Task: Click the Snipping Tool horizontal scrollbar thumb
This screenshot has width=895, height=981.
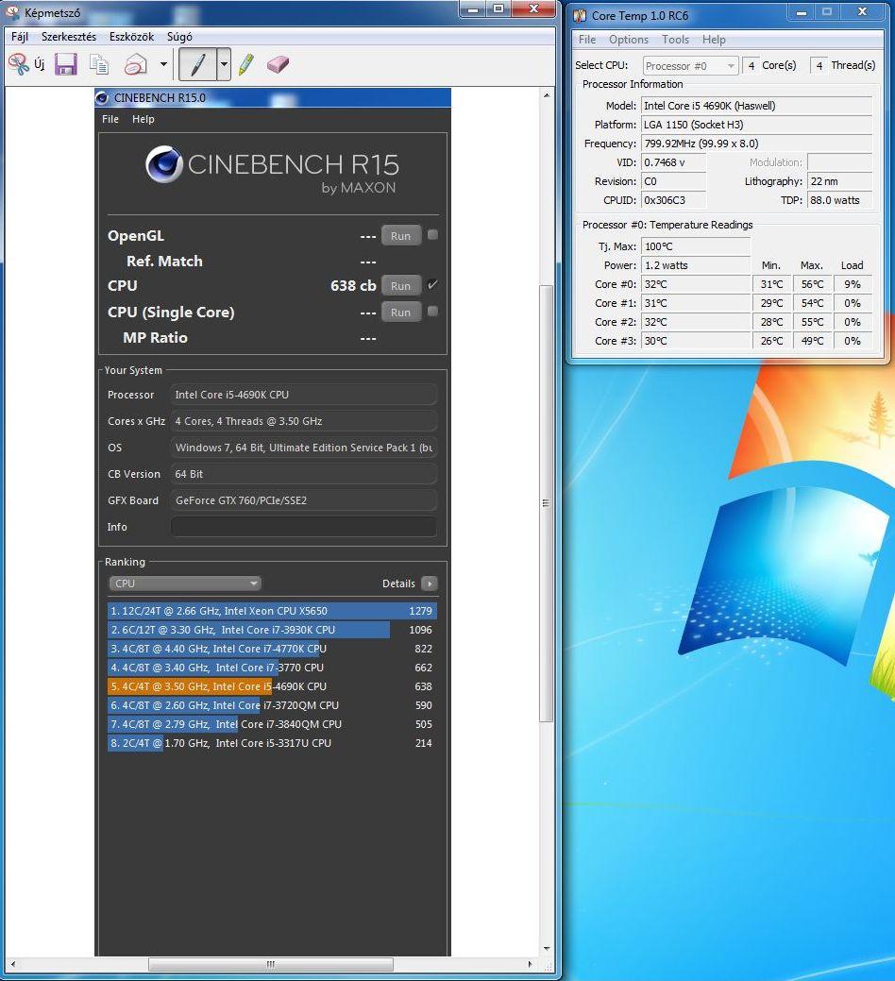Action: (270, 964)
